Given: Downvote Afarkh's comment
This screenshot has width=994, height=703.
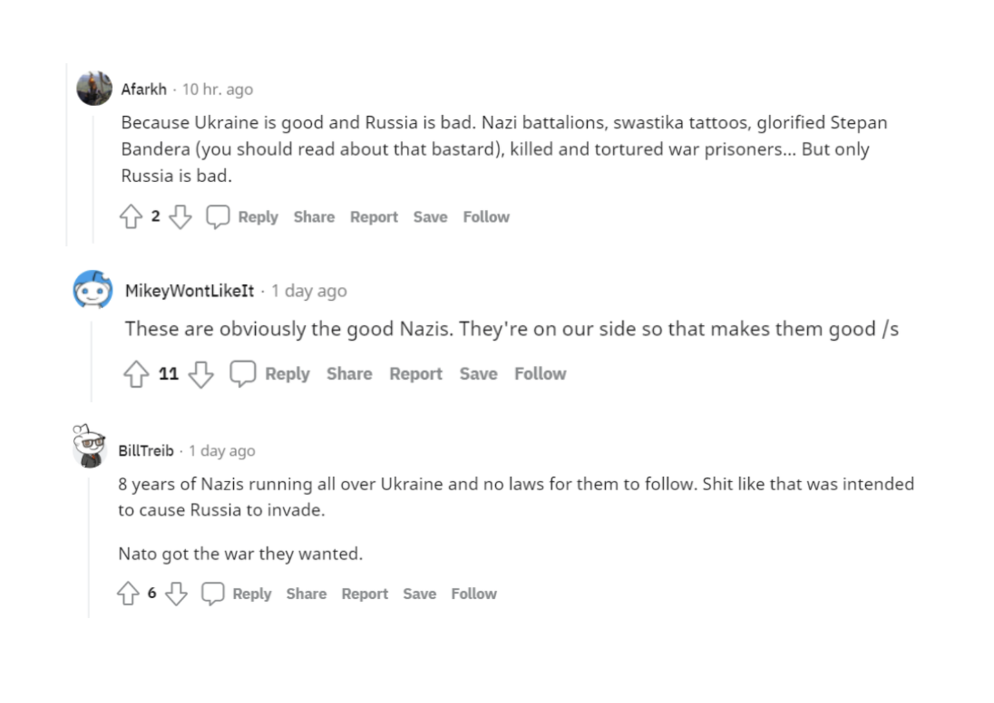Looking at the screenshot, I should pos(180,217).
